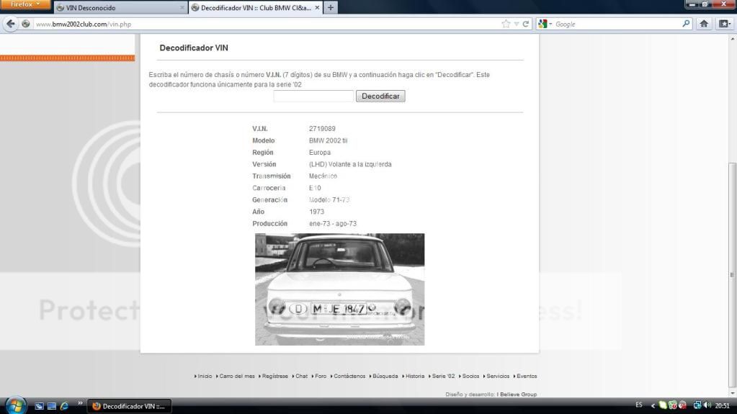Open the Google search engine selector
The height and width of the screenshot is (414, 737).
[x=545, y=24]
